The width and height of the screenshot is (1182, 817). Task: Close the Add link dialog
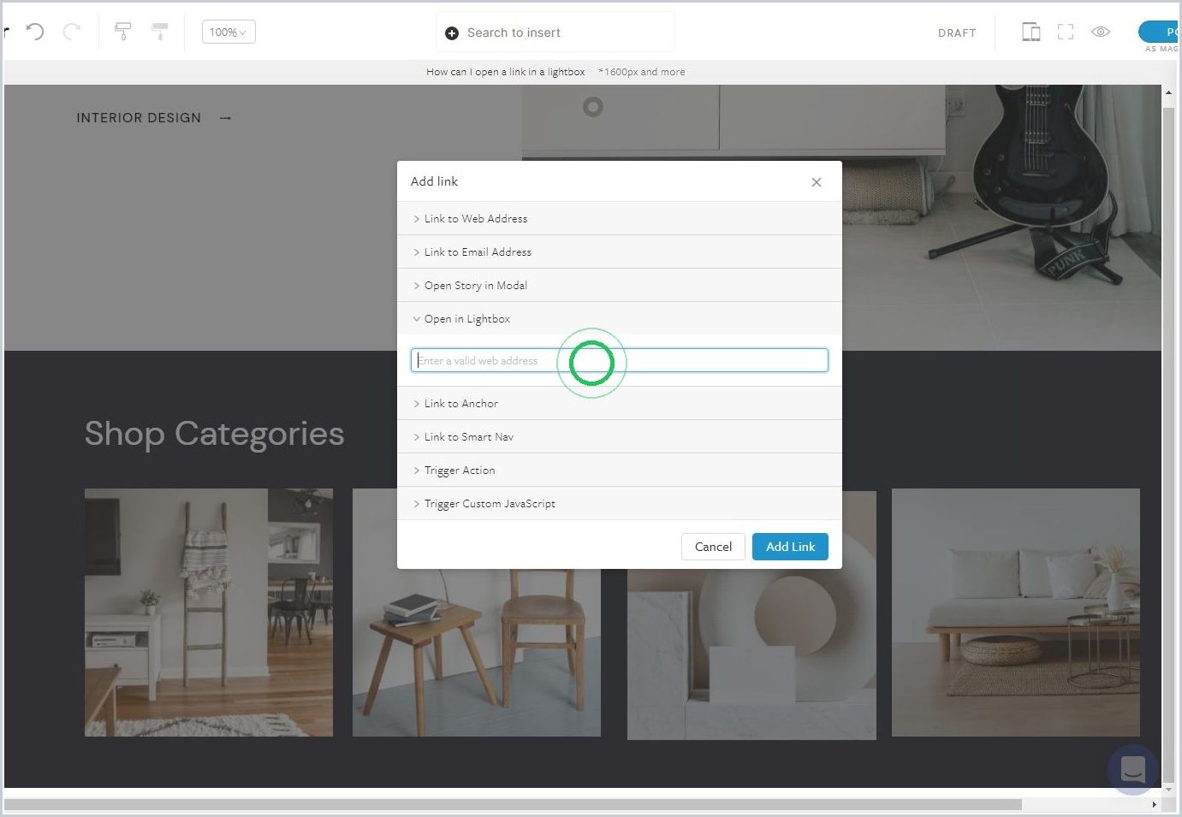(817, 182)
